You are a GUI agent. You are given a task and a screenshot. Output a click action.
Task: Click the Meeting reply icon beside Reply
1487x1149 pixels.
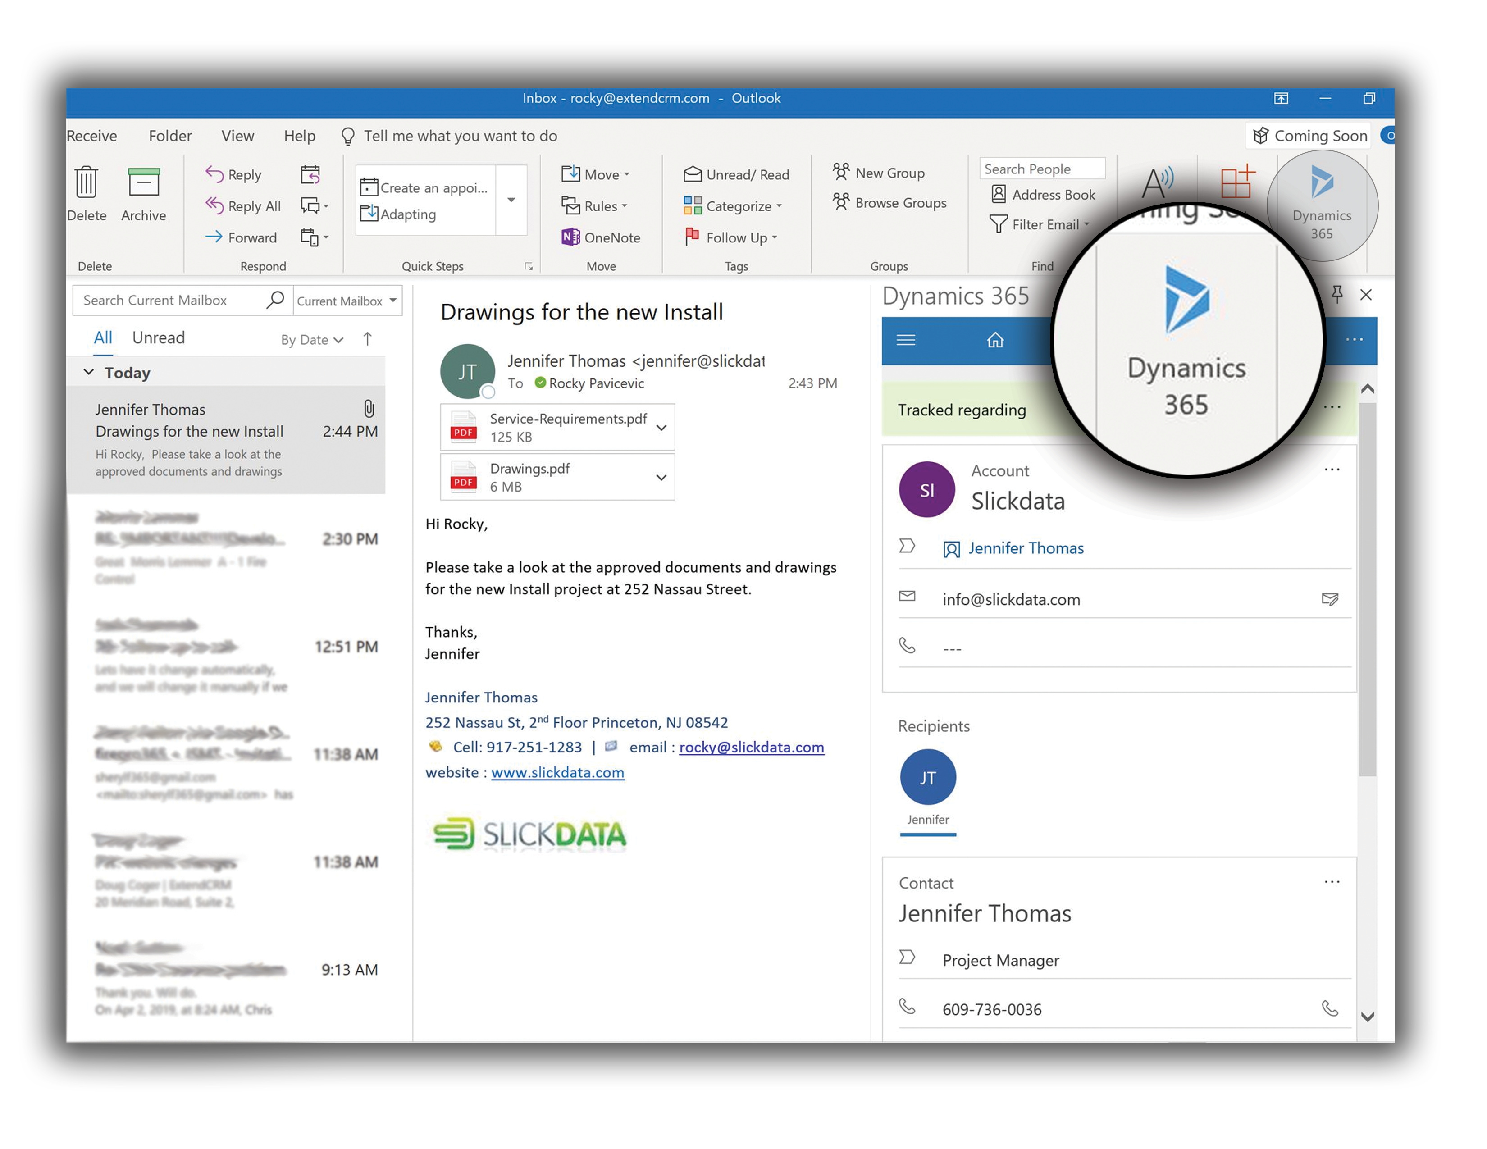tap(310, 175)
